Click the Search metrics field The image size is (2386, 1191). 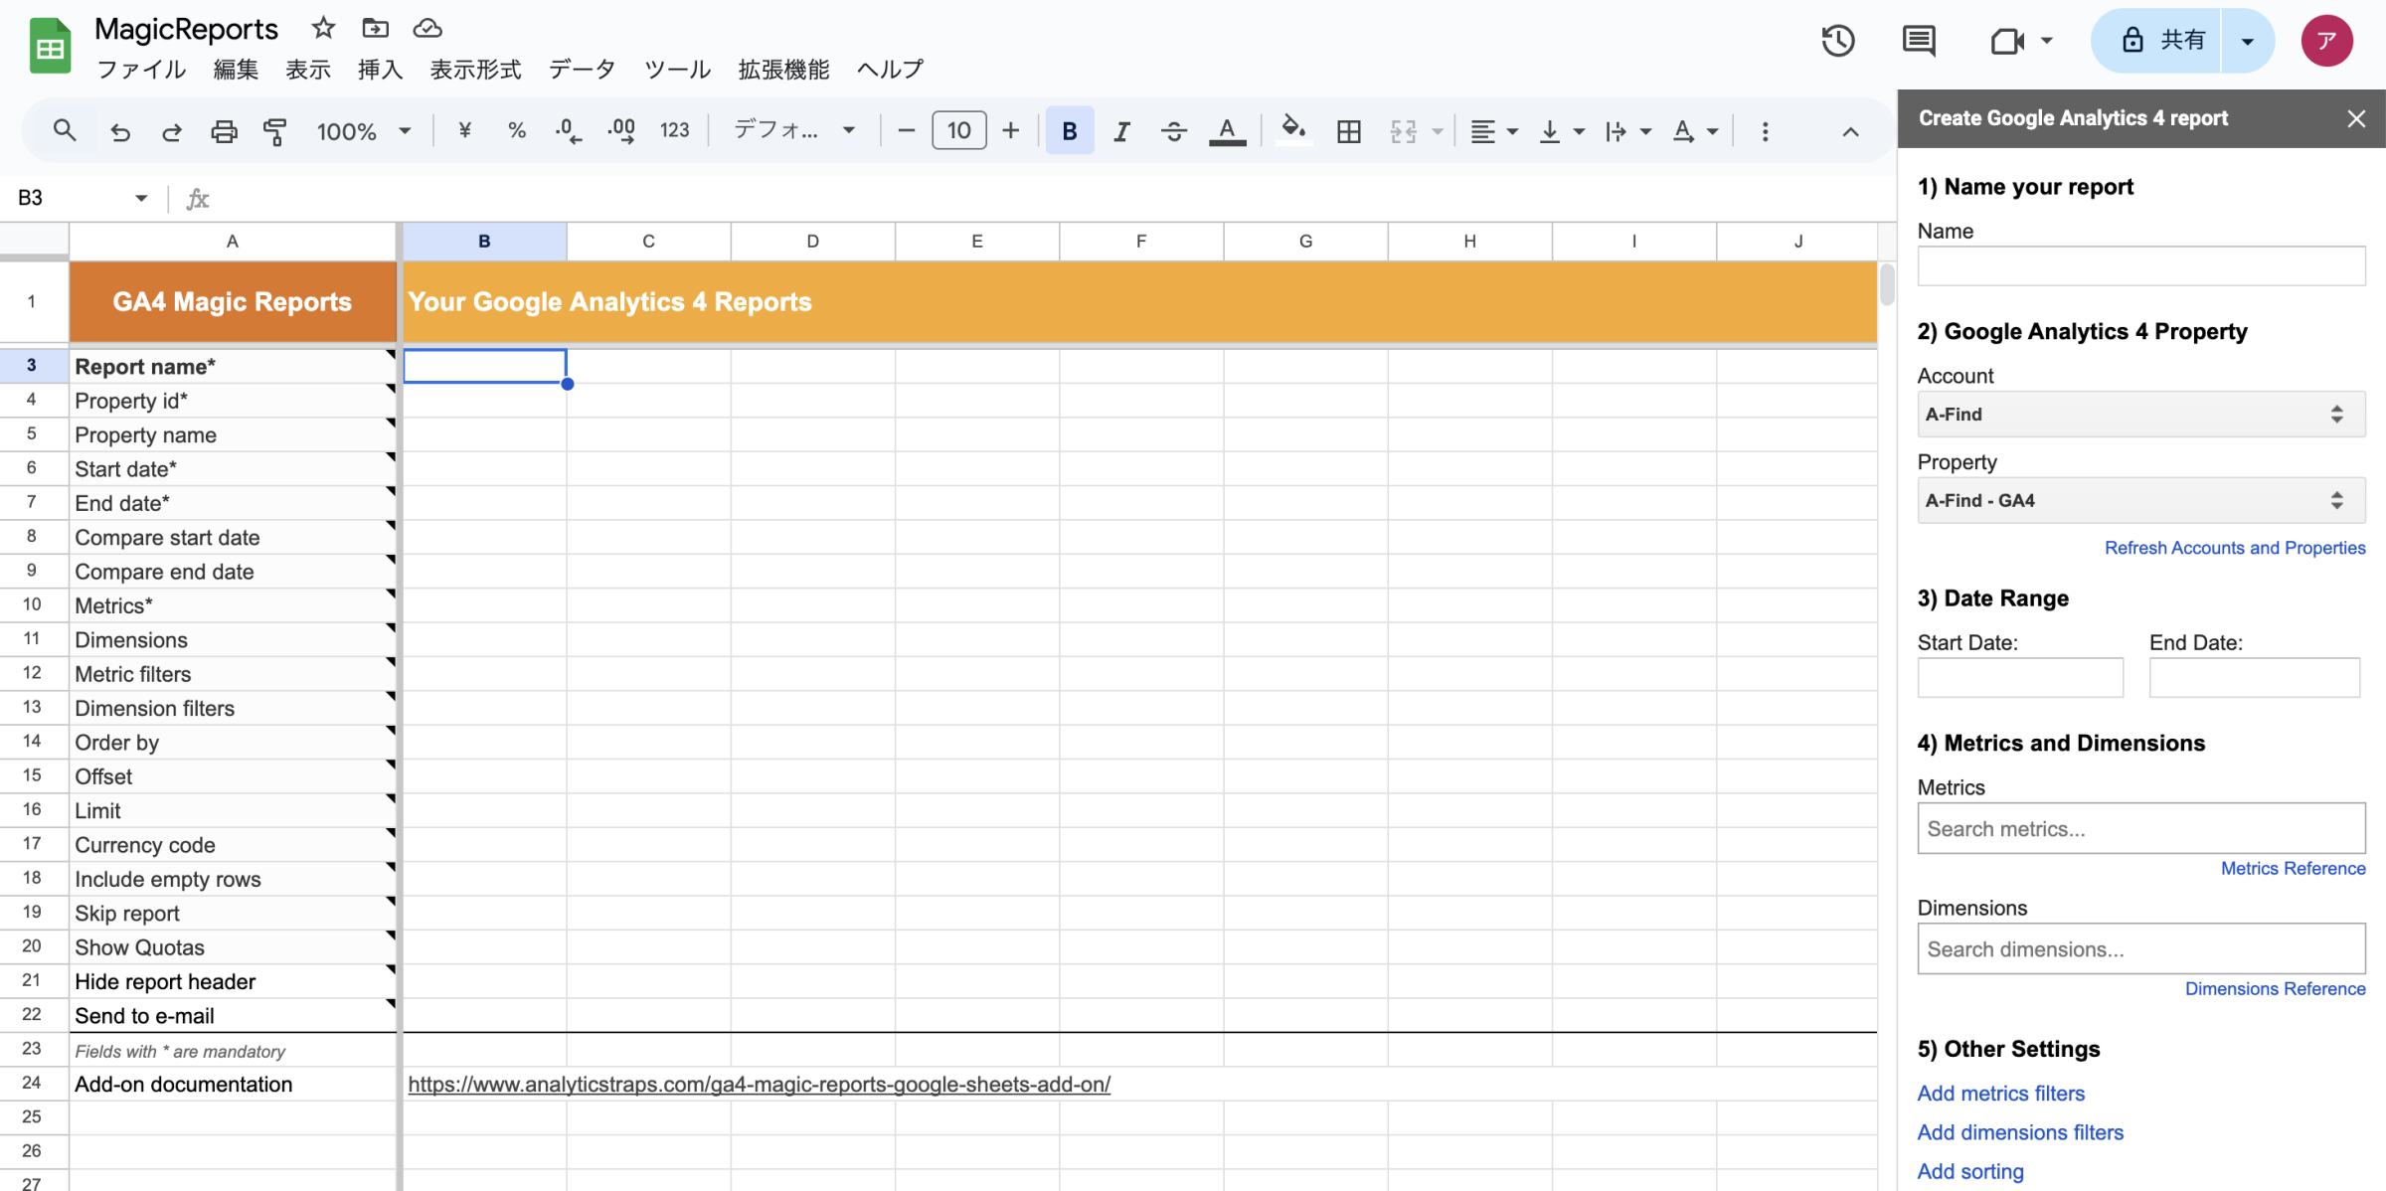click(2140, 828)
